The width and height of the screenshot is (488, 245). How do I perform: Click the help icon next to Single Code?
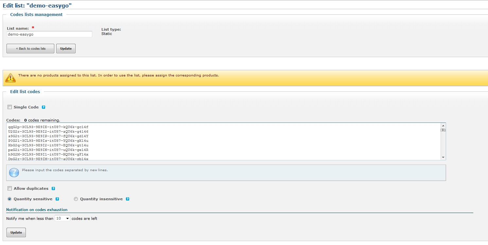click(x=44, y=107)
